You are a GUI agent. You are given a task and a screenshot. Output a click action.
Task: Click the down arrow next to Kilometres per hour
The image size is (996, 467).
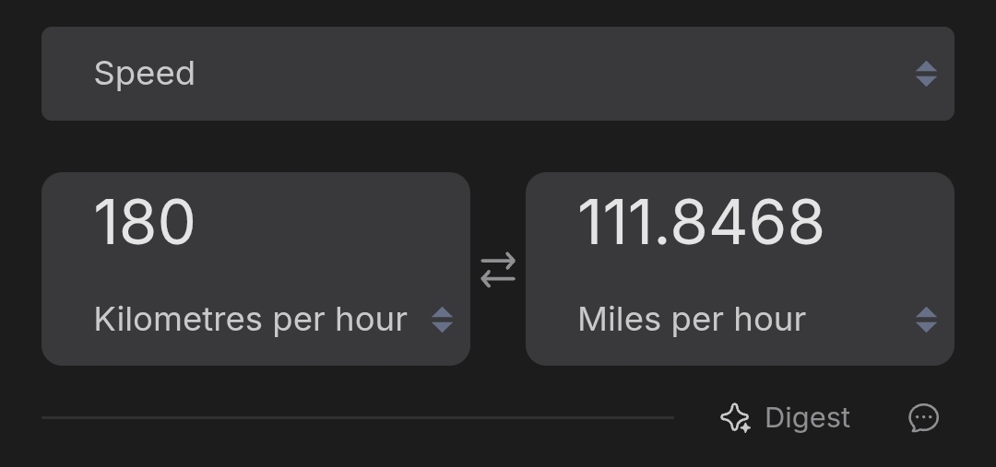(443, 327)
